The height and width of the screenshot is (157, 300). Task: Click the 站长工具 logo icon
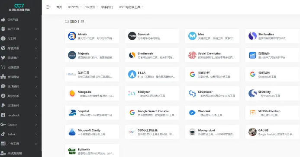pos(72,74)
